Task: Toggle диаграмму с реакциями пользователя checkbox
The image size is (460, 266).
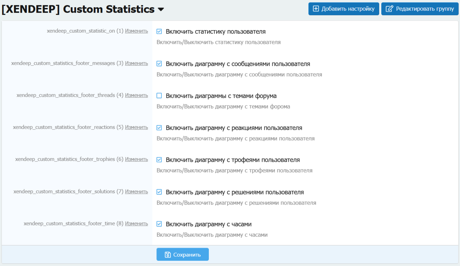Action: (159, 128)
